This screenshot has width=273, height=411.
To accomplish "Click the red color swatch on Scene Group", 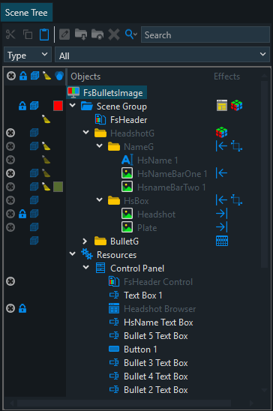I will (x=58, y=106).
